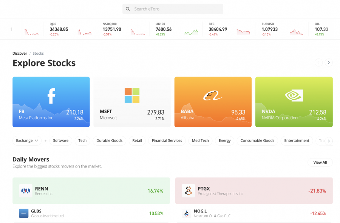340x223 pixels.
Task: Open the DJ30 ticker
Action: (x=70, y=29)
